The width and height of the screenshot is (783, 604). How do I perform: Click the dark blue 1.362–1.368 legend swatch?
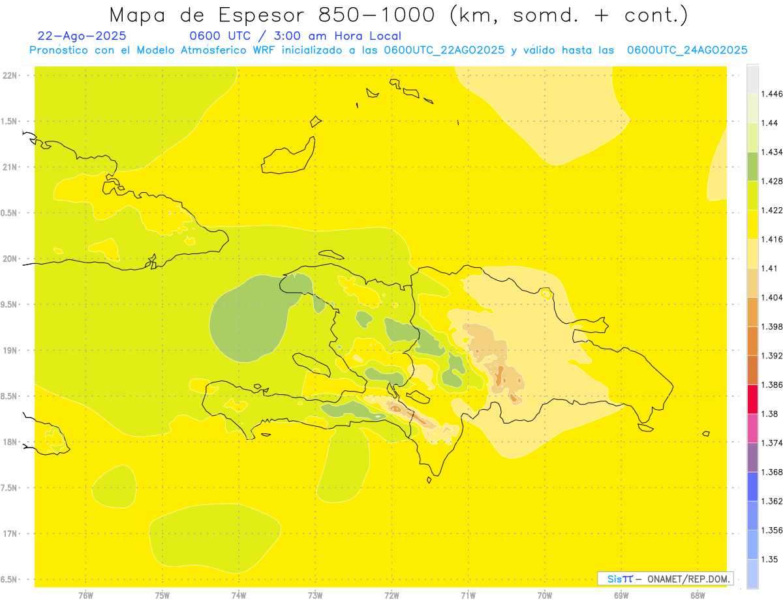(752, 486)
